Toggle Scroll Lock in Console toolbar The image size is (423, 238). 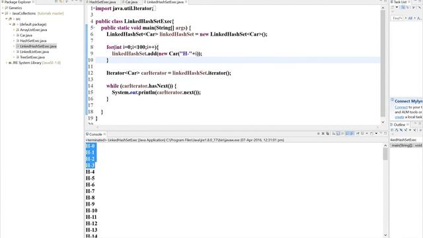tap(338, 134)
